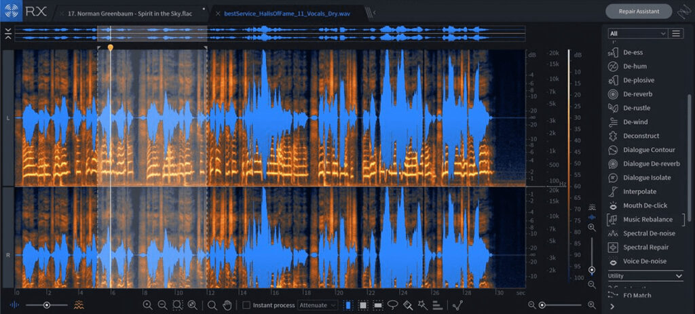
Task: Open the Dialogue De-reverb module
Action: pyautogui.click(x=643, y=164)
